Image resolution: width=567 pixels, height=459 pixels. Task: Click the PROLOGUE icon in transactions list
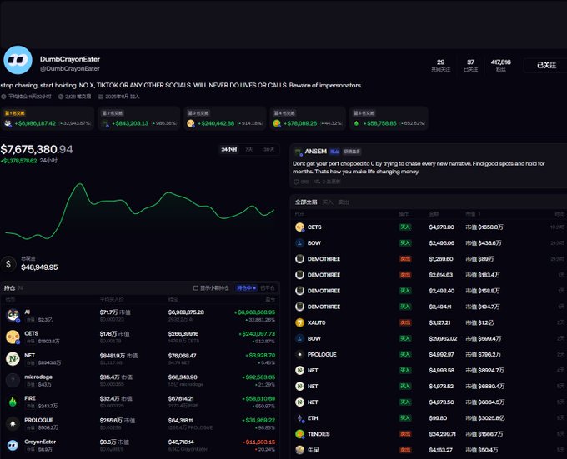click(x=300, y=354)
